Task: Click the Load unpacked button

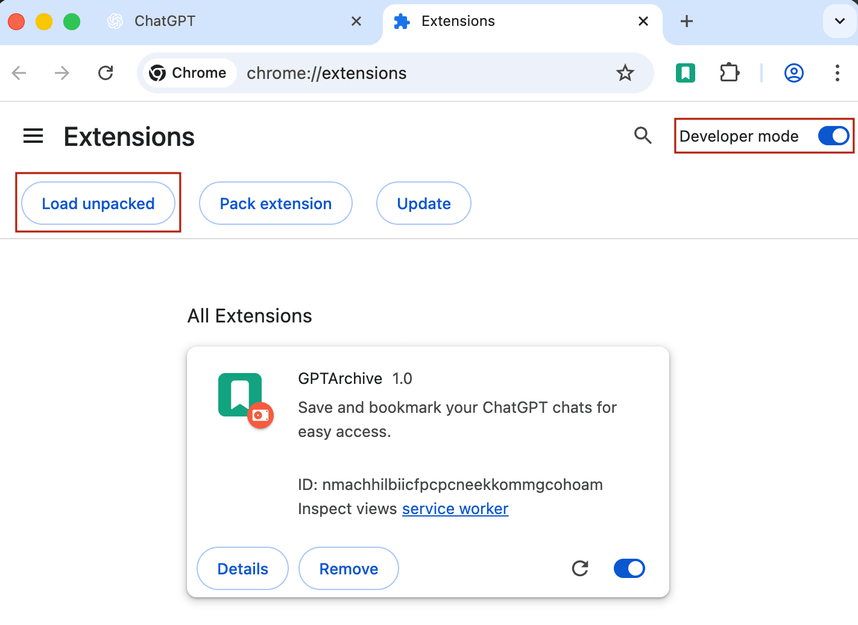Action: click(x=98, y=203)
